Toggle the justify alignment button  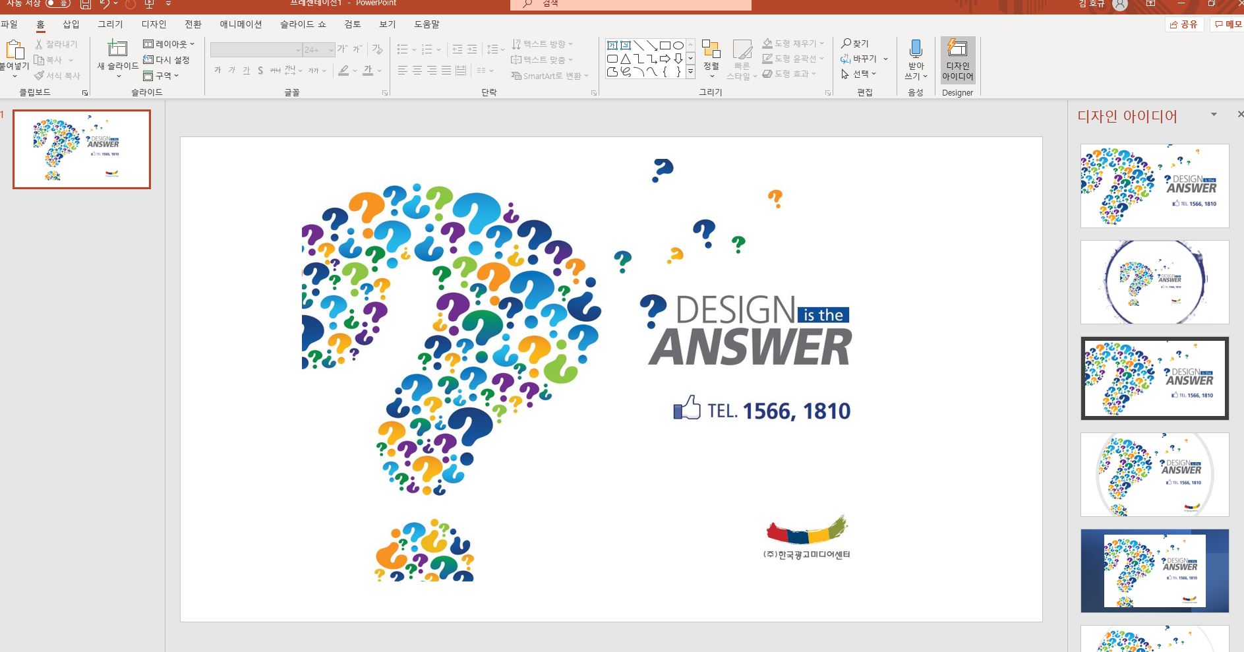[x=446, y=71]
